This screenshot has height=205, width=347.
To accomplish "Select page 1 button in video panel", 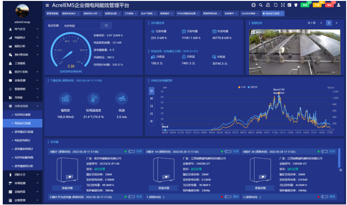I will click(329, 23).
